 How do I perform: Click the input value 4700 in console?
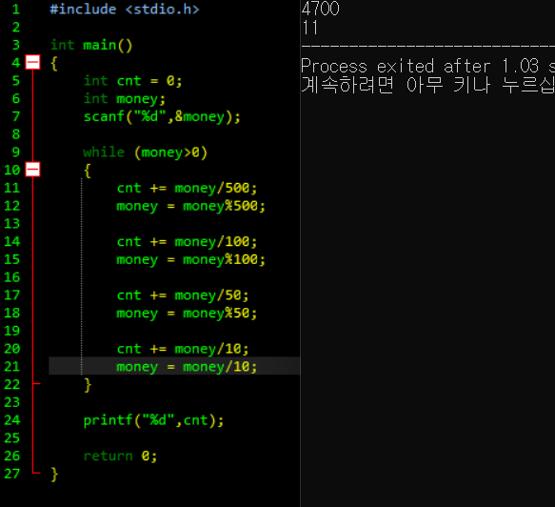[x=320, y=9]
